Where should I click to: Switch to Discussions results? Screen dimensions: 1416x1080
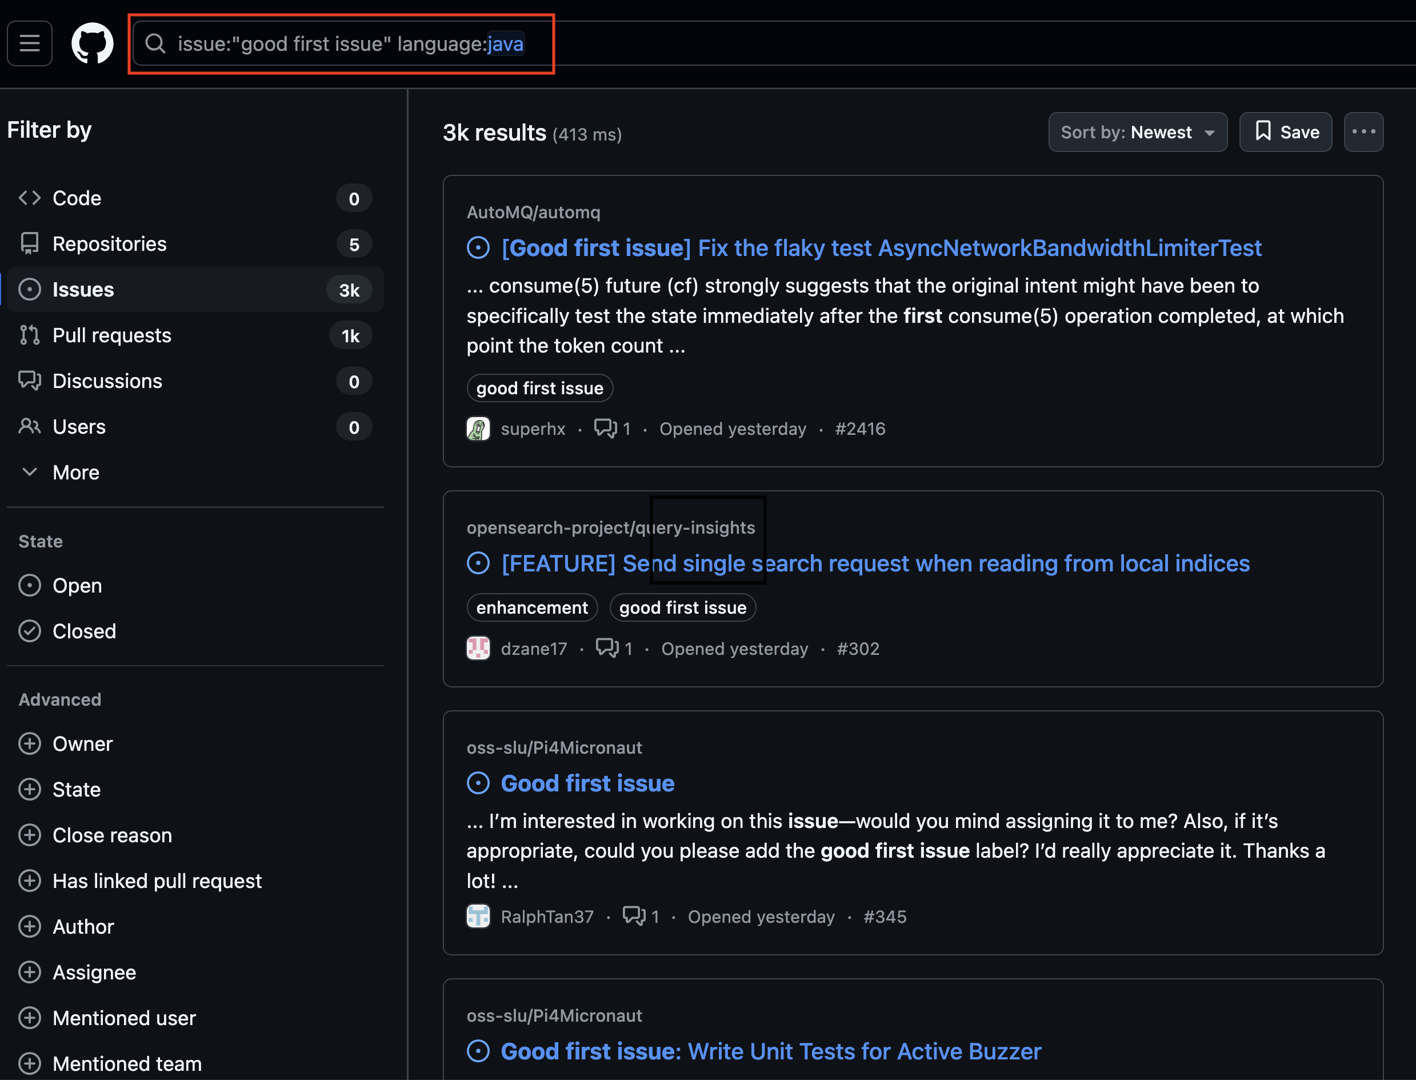click(195, 381)
